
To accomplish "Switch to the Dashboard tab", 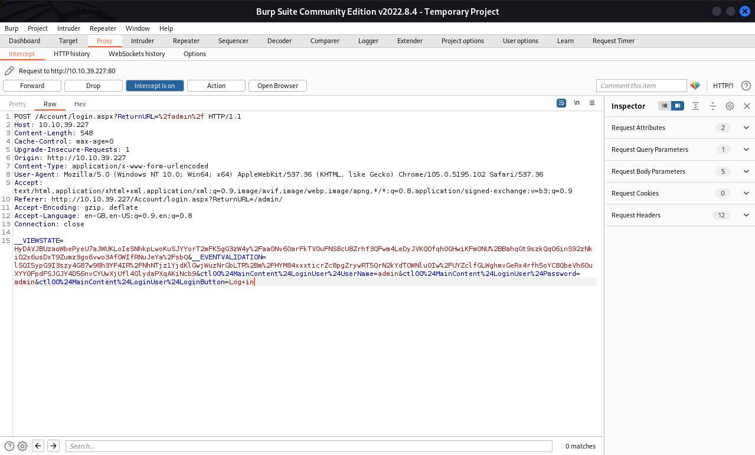I will pos(25,41).
